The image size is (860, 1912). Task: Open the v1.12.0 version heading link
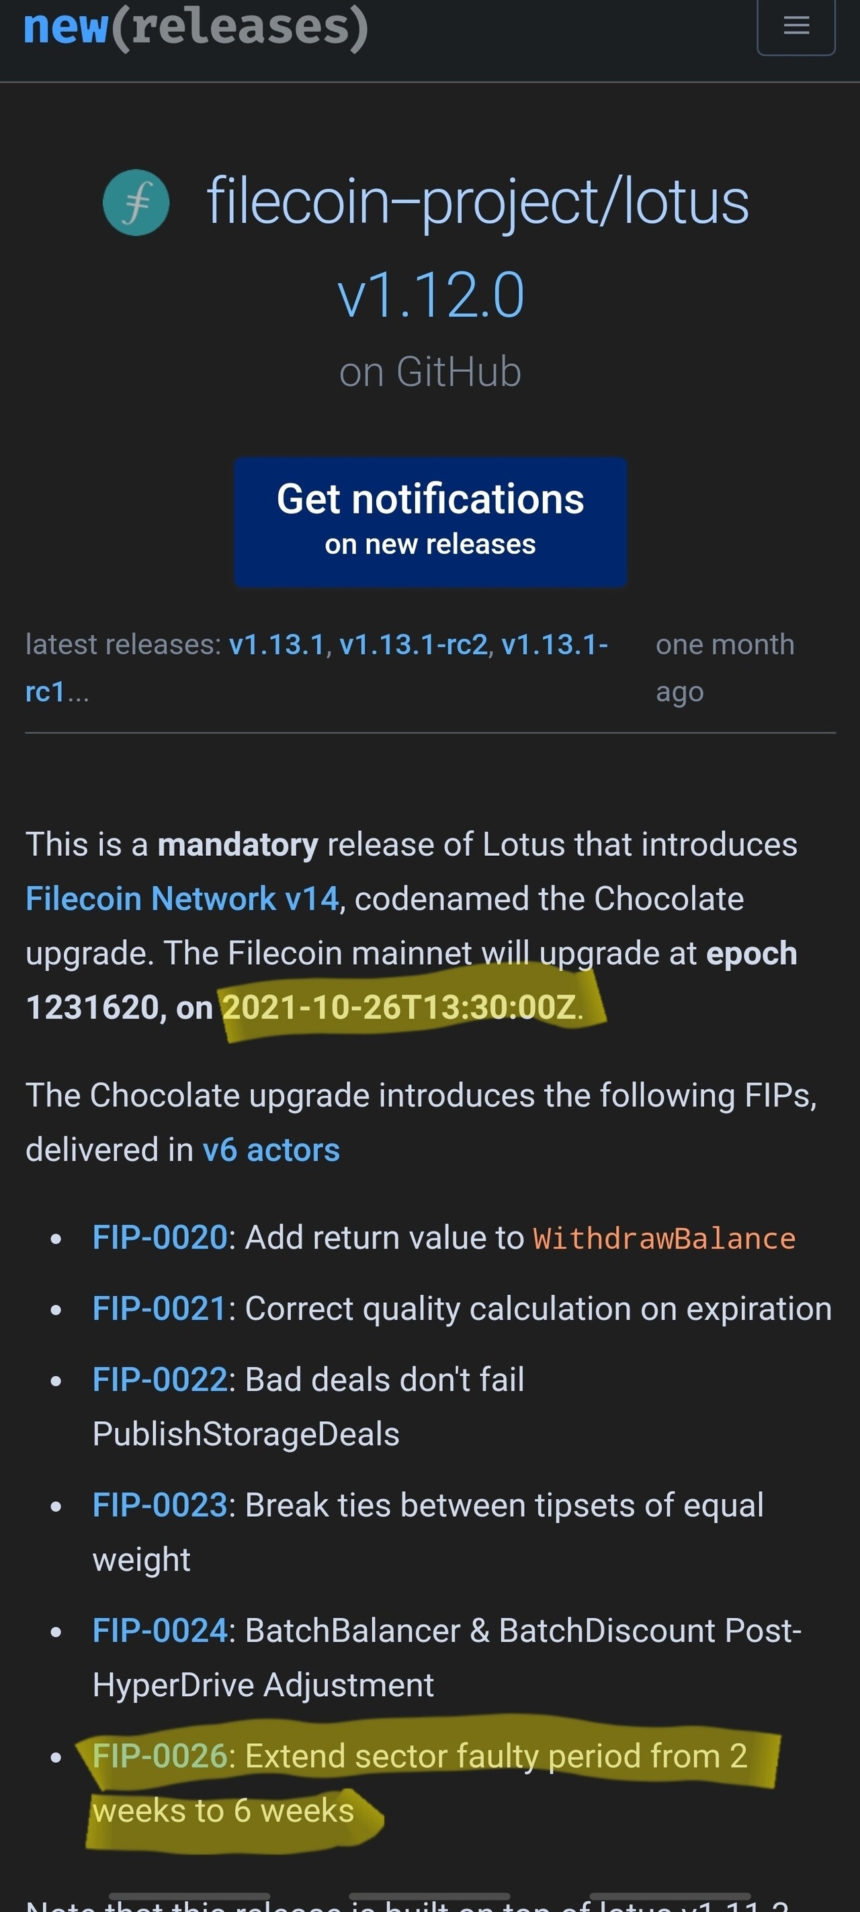[x=431, y=295]
